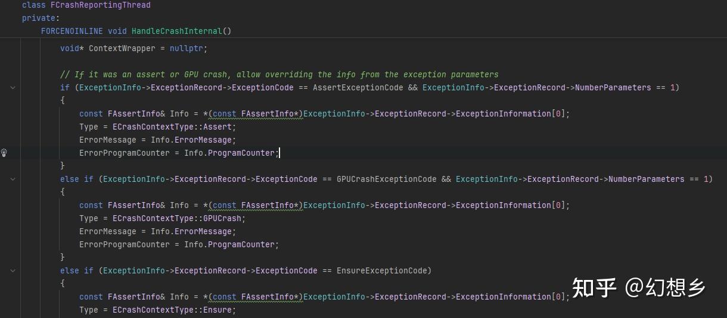Click the void keyword before HandleCrashInternal
Image resolution: width=727 pixels, height=318 pixels.
pos(117,31)
